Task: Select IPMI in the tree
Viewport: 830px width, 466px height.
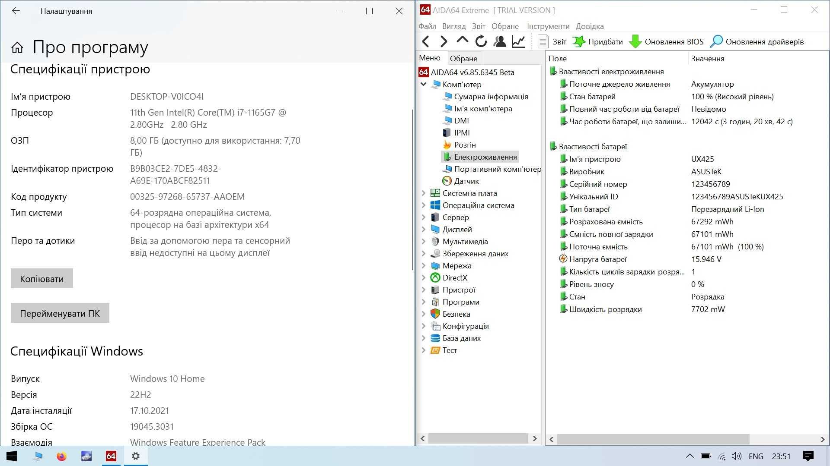Action: pos(462,132)
